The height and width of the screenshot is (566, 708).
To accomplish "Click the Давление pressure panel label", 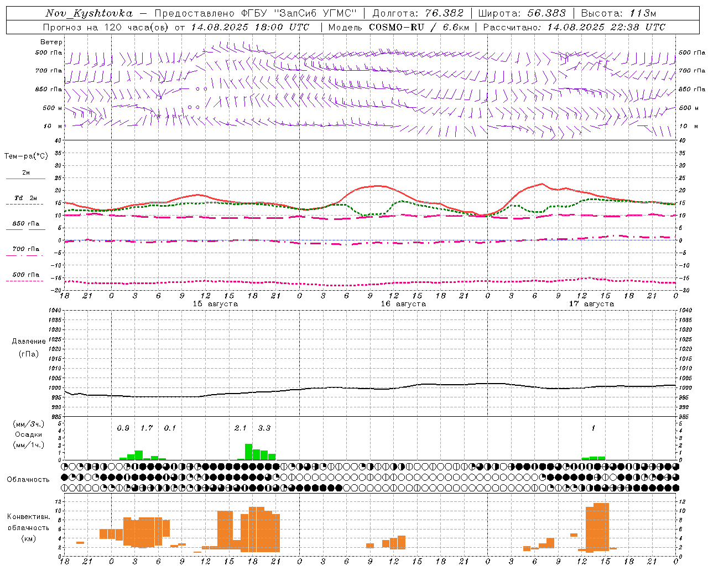I will (x=29, y=342).
